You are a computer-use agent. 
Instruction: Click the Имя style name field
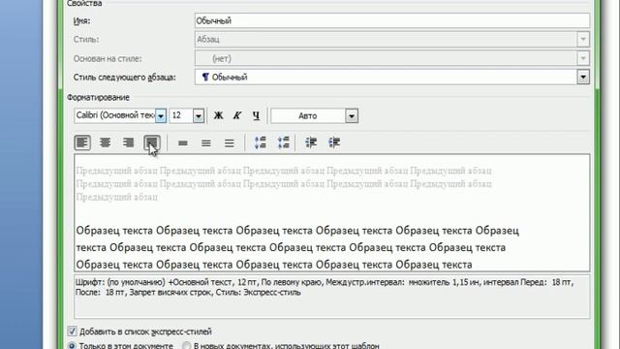coord(392,20)
